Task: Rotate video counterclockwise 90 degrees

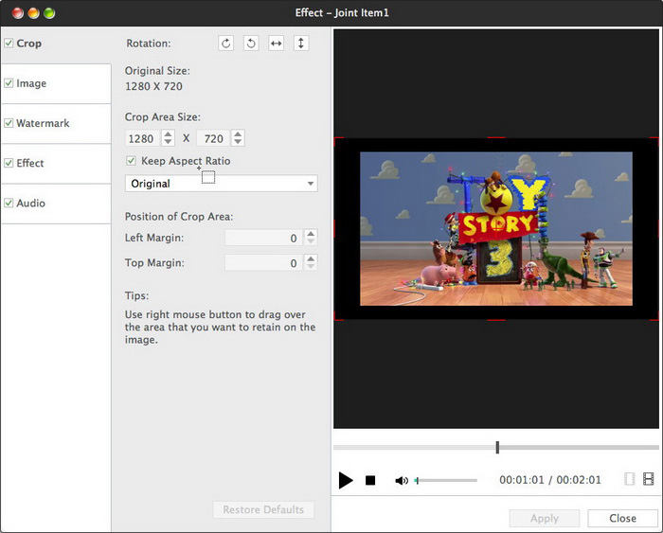Action: pos(251,44)
